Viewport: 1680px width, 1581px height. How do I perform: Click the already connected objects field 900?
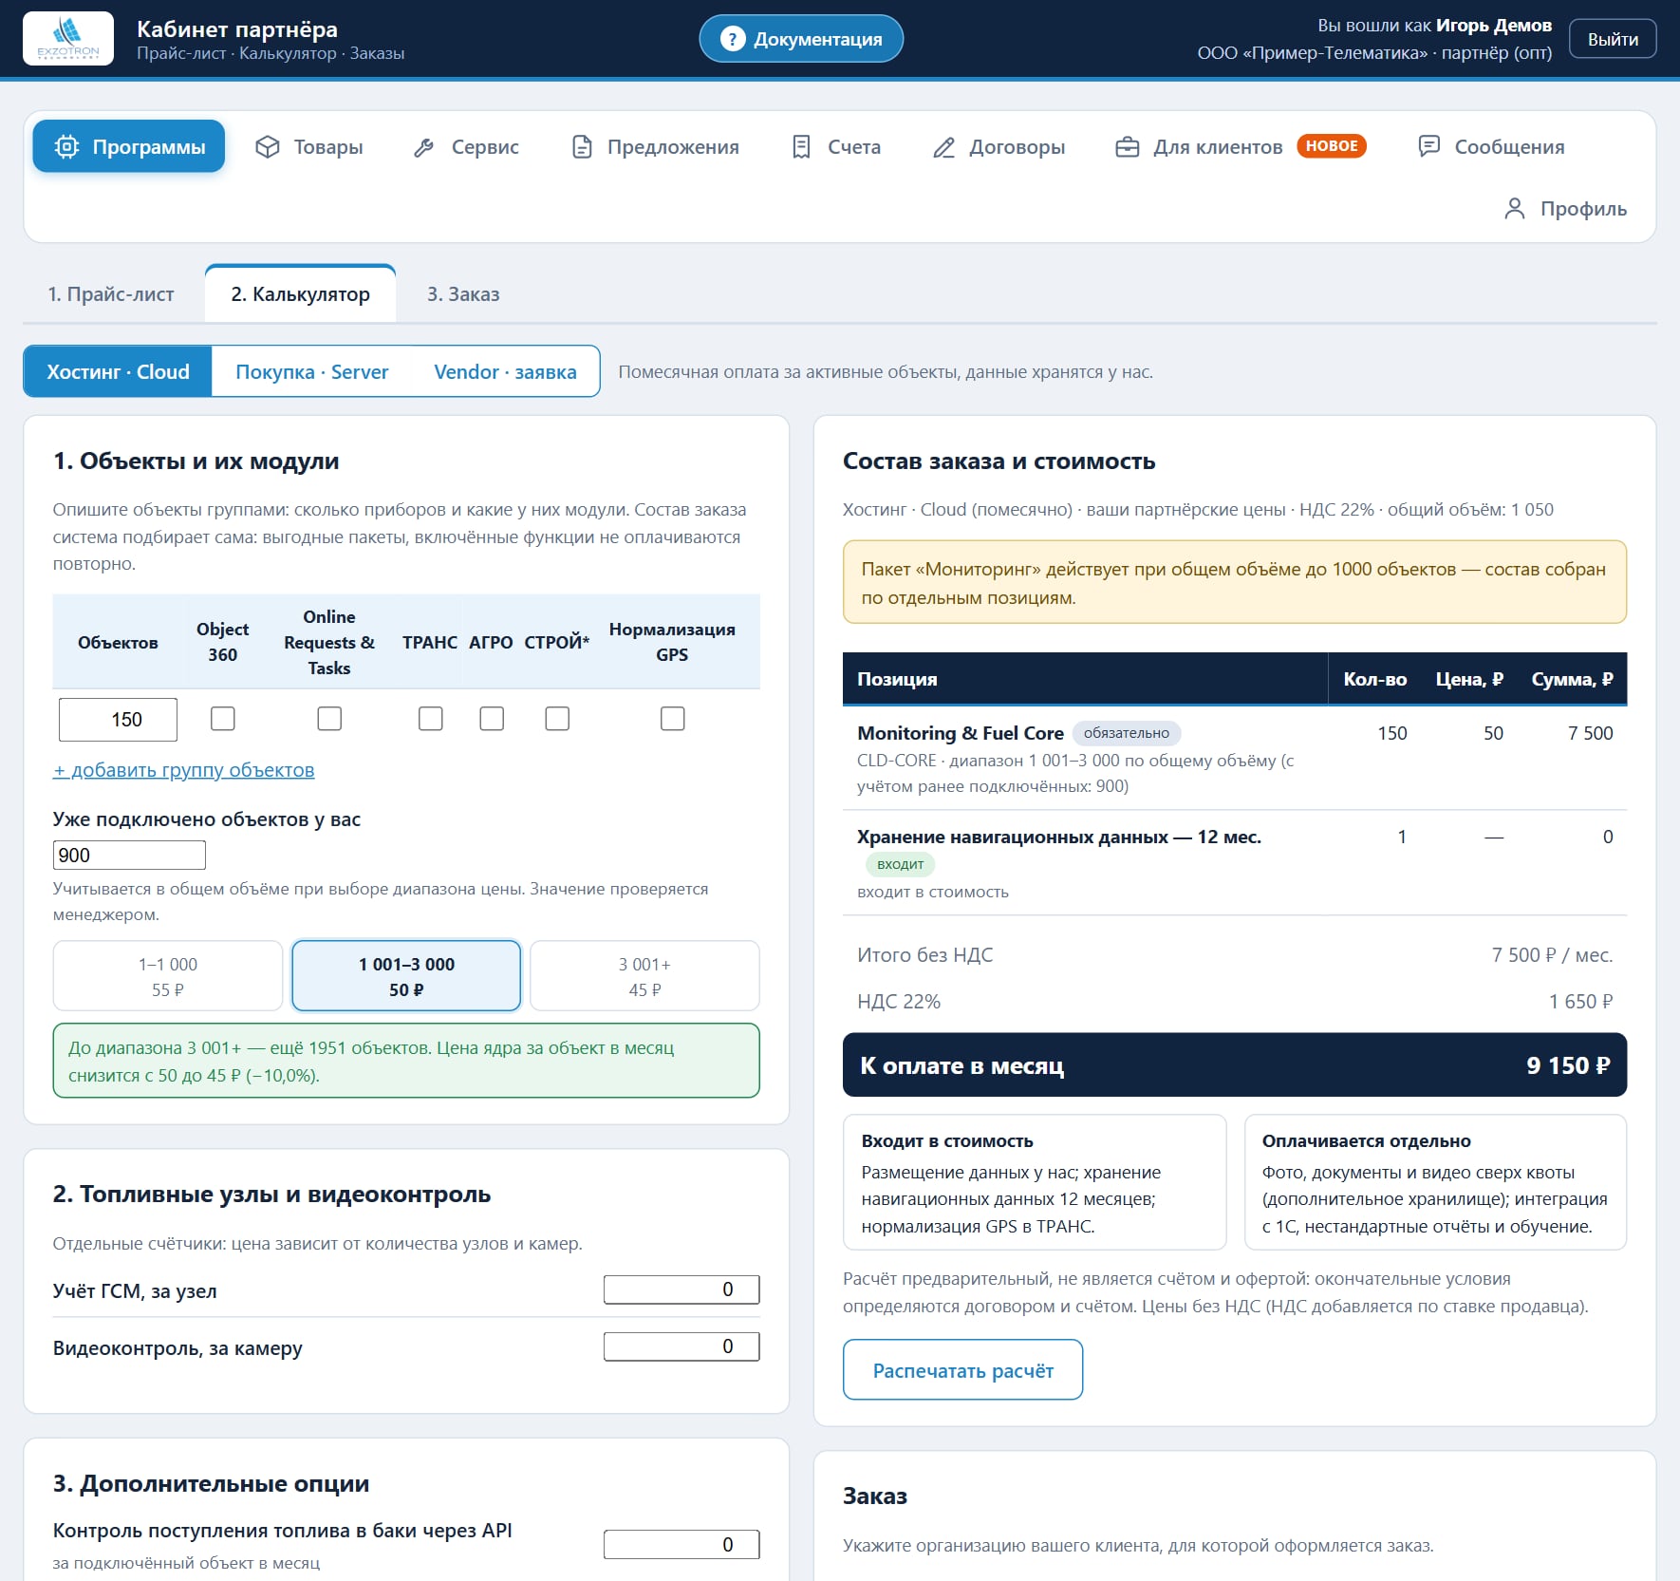129,855
